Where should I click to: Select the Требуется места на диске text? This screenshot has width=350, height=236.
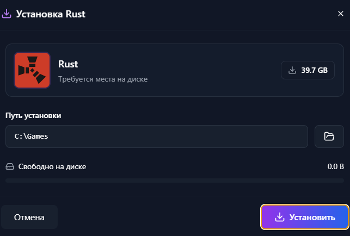[x=103, y=79]
